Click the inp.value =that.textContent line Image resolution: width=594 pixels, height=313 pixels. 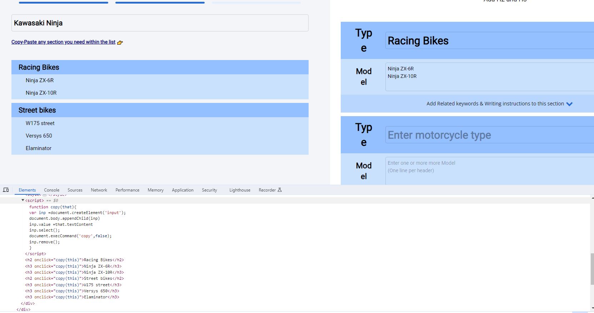[x=61, y=224]
